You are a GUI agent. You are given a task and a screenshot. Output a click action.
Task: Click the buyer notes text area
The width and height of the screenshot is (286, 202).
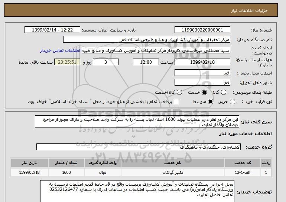(137, 192)
